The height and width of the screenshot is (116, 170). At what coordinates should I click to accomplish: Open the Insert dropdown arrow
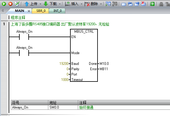(x=81, y=4)
